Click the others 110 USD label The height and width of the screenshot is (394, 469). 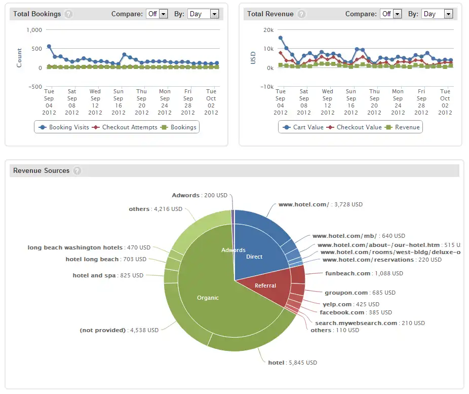(335, 330)
